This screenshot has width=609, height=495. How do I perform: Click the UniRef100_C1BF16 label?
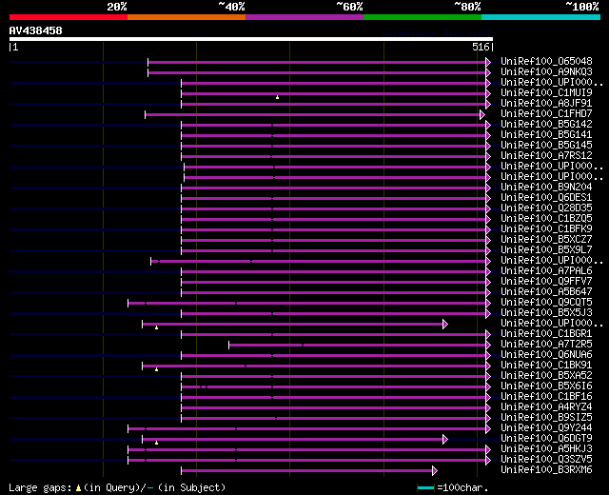[x=546, y=397]
